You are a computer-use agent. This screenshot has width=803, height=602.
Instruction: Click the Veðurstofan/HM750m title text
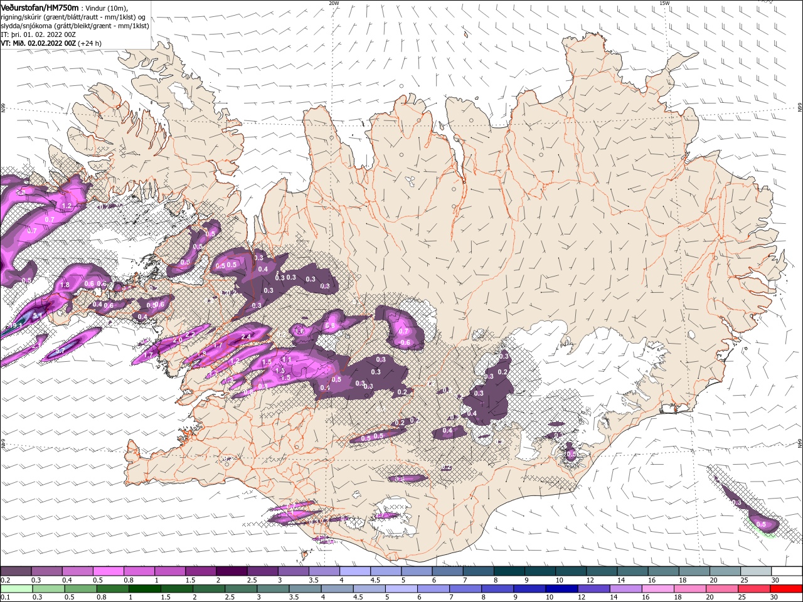(40, 7)
